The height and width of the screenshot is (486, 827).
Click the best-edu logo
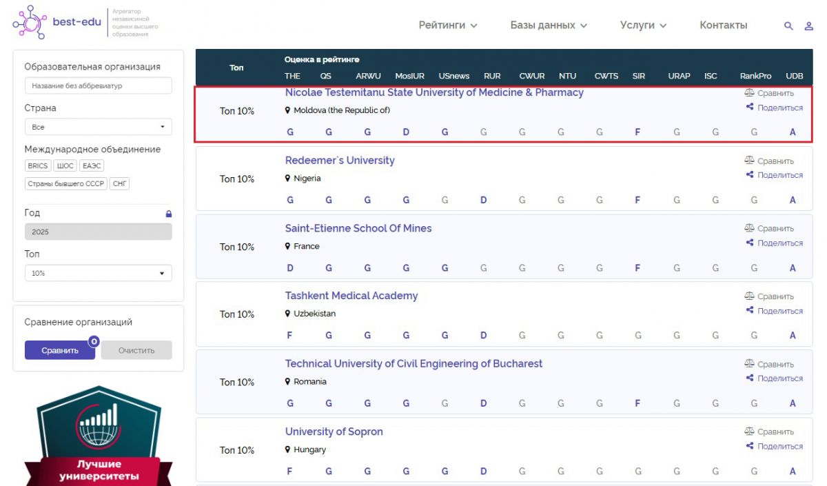coord(55,22)
